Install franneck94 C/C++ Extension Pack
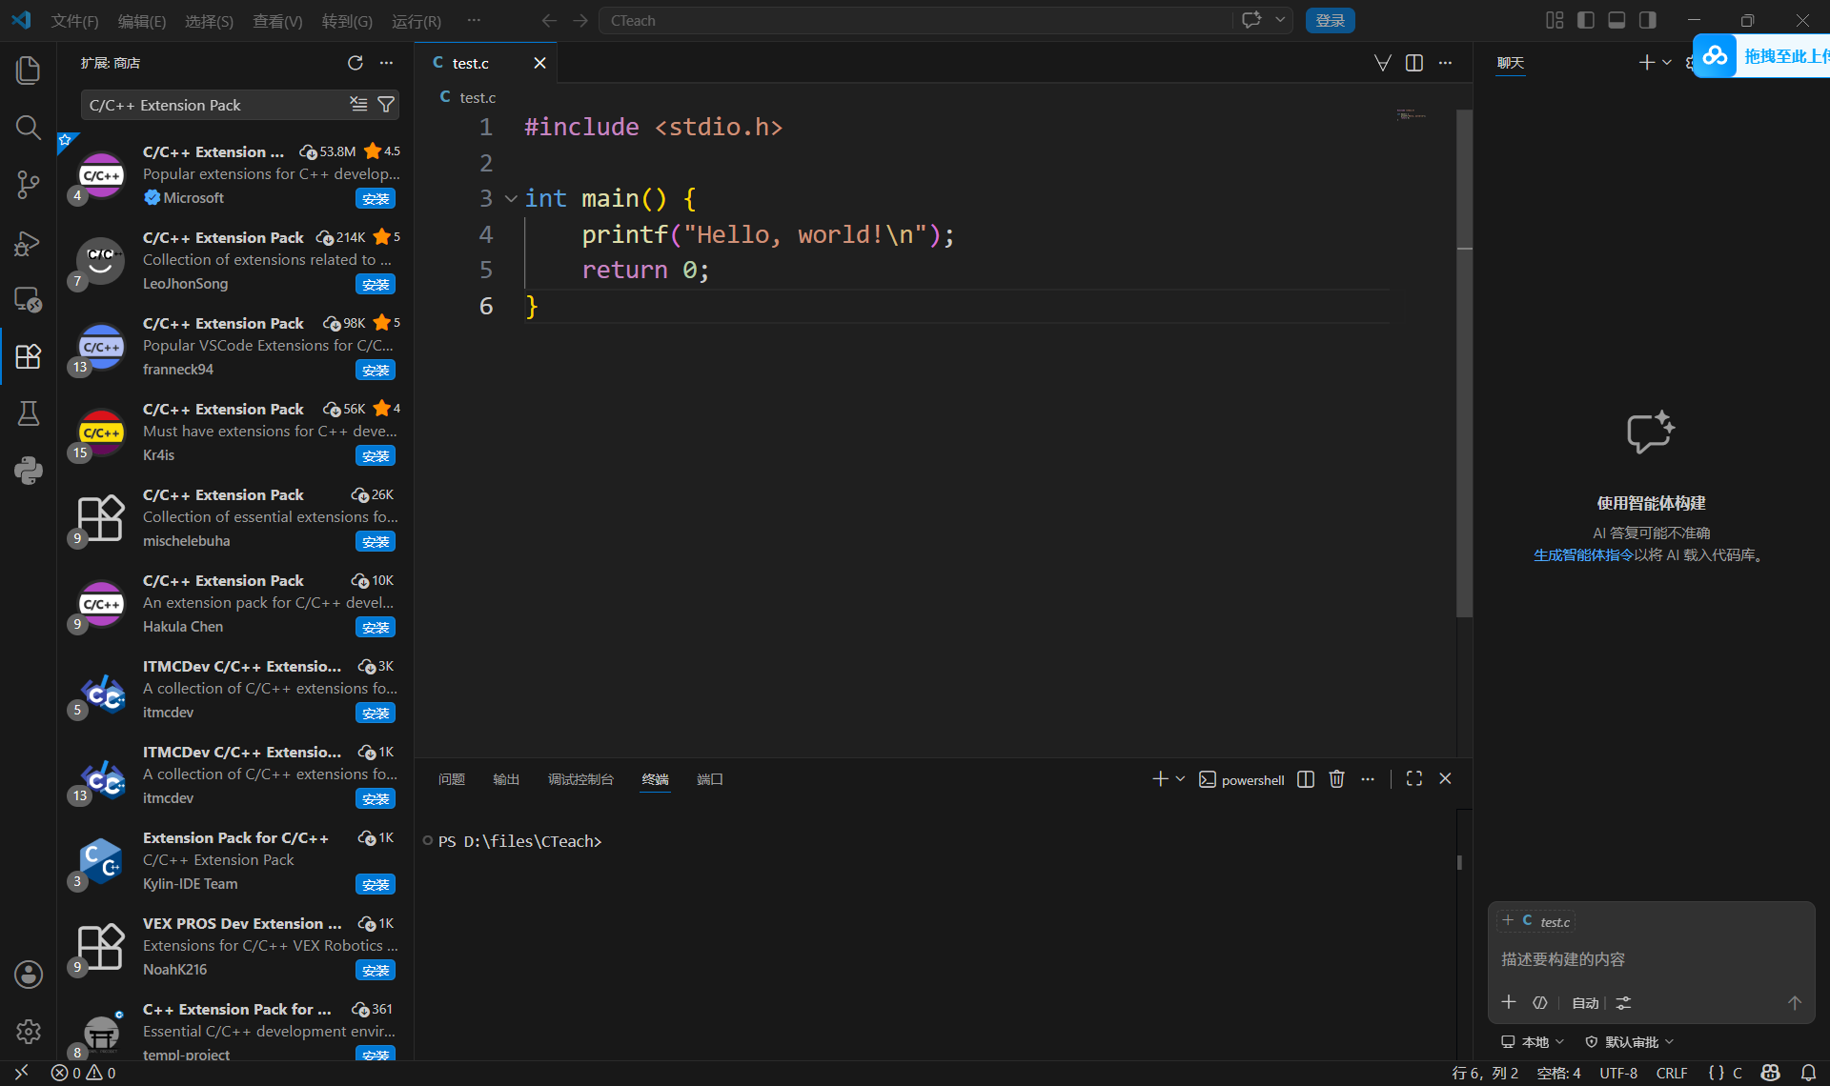1830x1086 pixels. tap(376, 370)
